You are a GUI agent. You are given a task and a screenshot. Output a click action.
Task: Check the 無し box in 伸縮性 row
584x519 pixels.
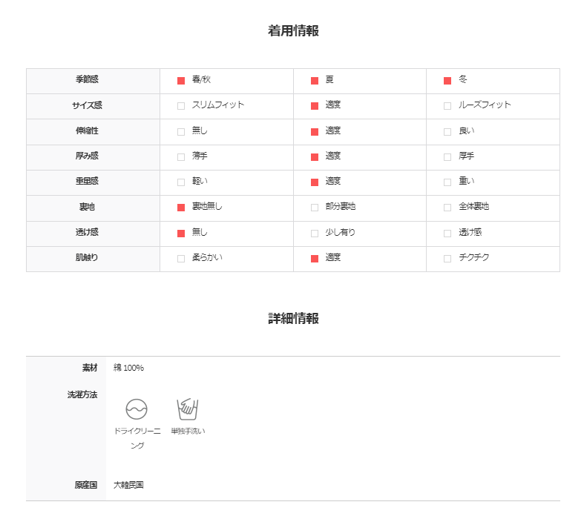click(181, 132)
